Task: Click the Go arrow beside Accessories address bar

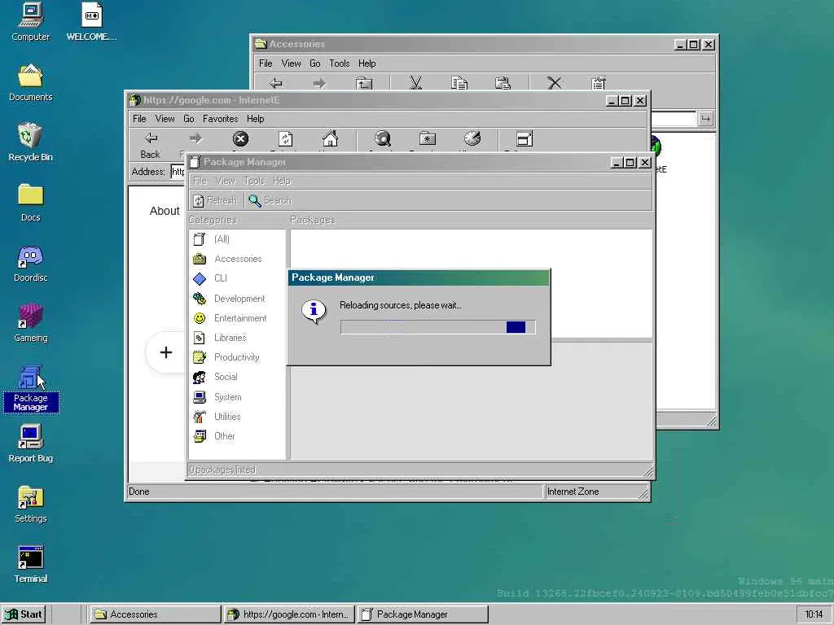Action: [x=705, y=119]
